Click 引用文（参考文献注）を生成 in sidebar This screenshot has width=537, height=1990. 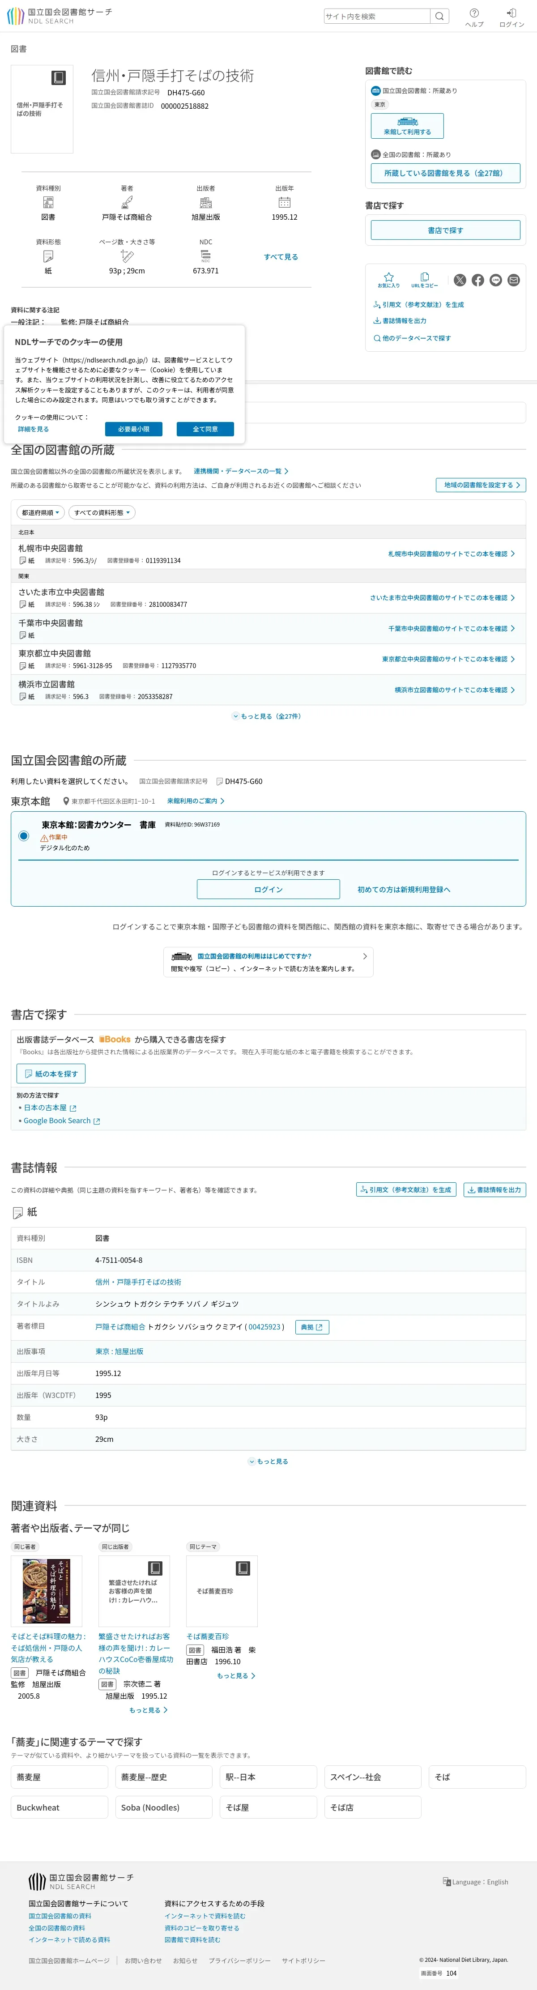click(419, 304)
